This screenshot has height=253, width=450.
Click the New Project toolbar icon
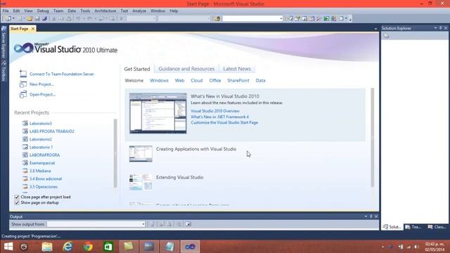click(x=8, y=19)
